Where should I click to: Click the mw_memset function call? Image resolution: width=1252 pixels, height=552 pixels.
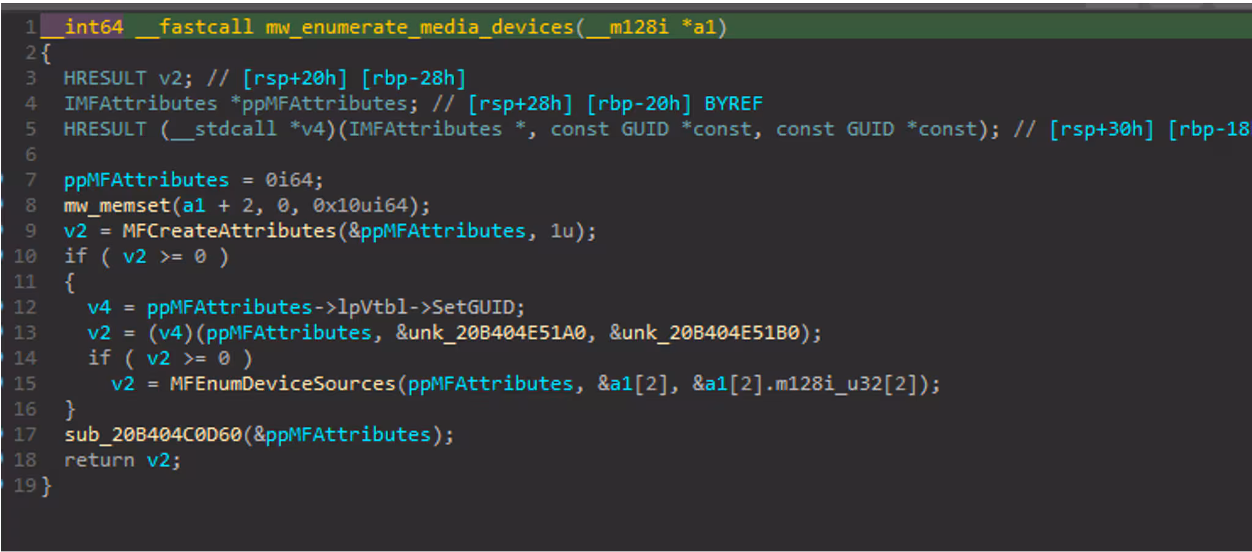117,205
